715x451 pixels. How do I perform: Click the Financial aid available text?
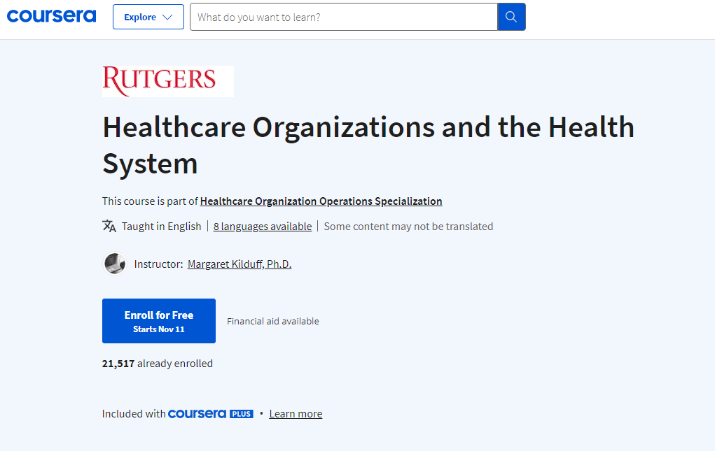click(x=272, y=321)
